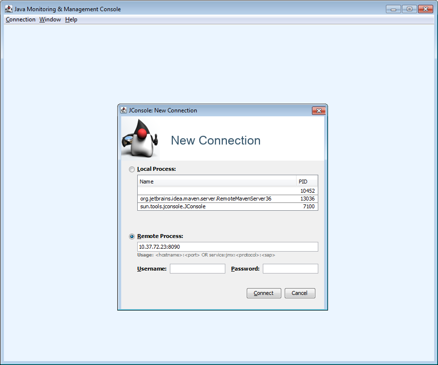
Task: Maximize the Java Monitoring Console window
Action: point(409,9)
